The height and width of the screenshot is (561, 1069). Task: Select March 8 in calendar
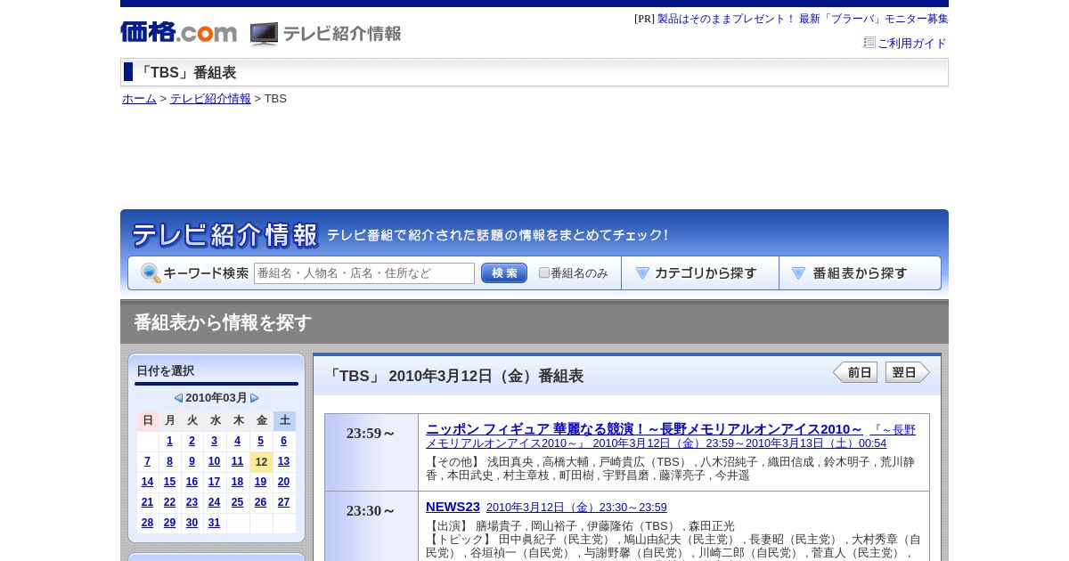click(x=169, y=461)
